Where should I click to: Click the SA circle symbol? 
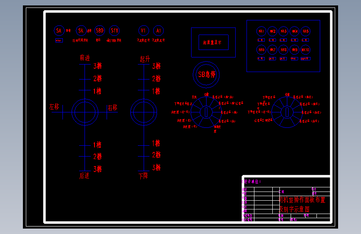coord(59,31)
